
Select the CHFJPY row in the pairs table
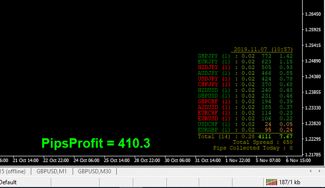click(x=245, y=85)
